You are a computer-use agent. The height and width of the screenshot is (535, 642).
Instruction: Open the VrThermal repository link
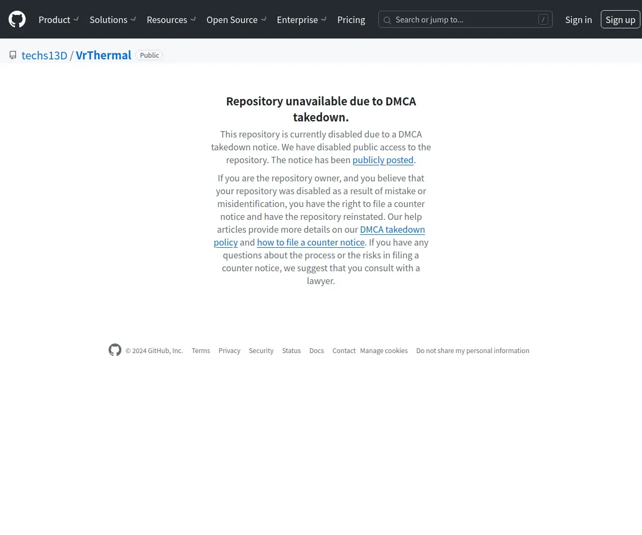[x=103, y=55]
